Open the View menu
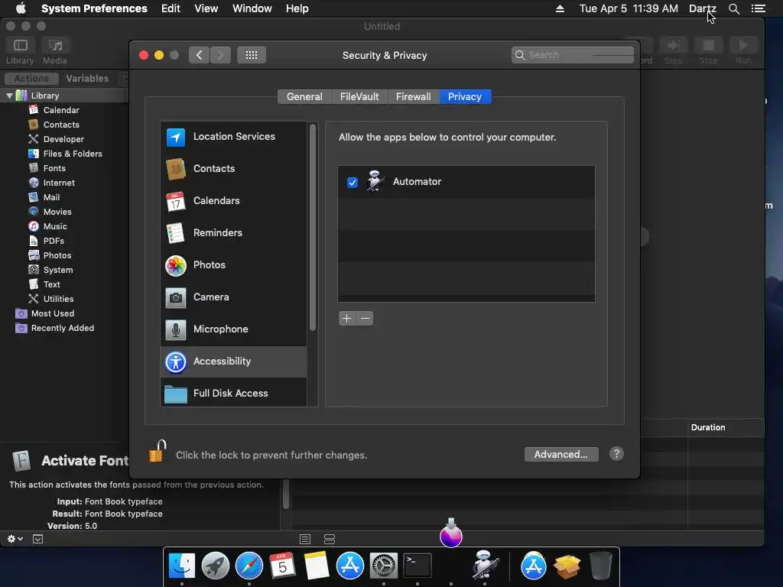 pyautogui.click(x=206, y=8)
